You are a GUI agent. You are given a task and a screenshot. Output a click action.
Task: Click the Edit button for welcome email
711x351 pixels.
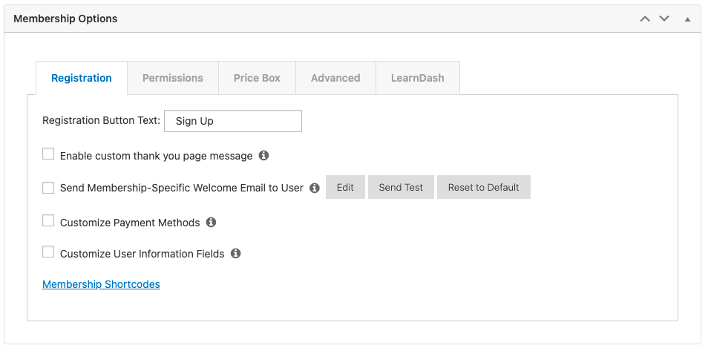[345, 188]
